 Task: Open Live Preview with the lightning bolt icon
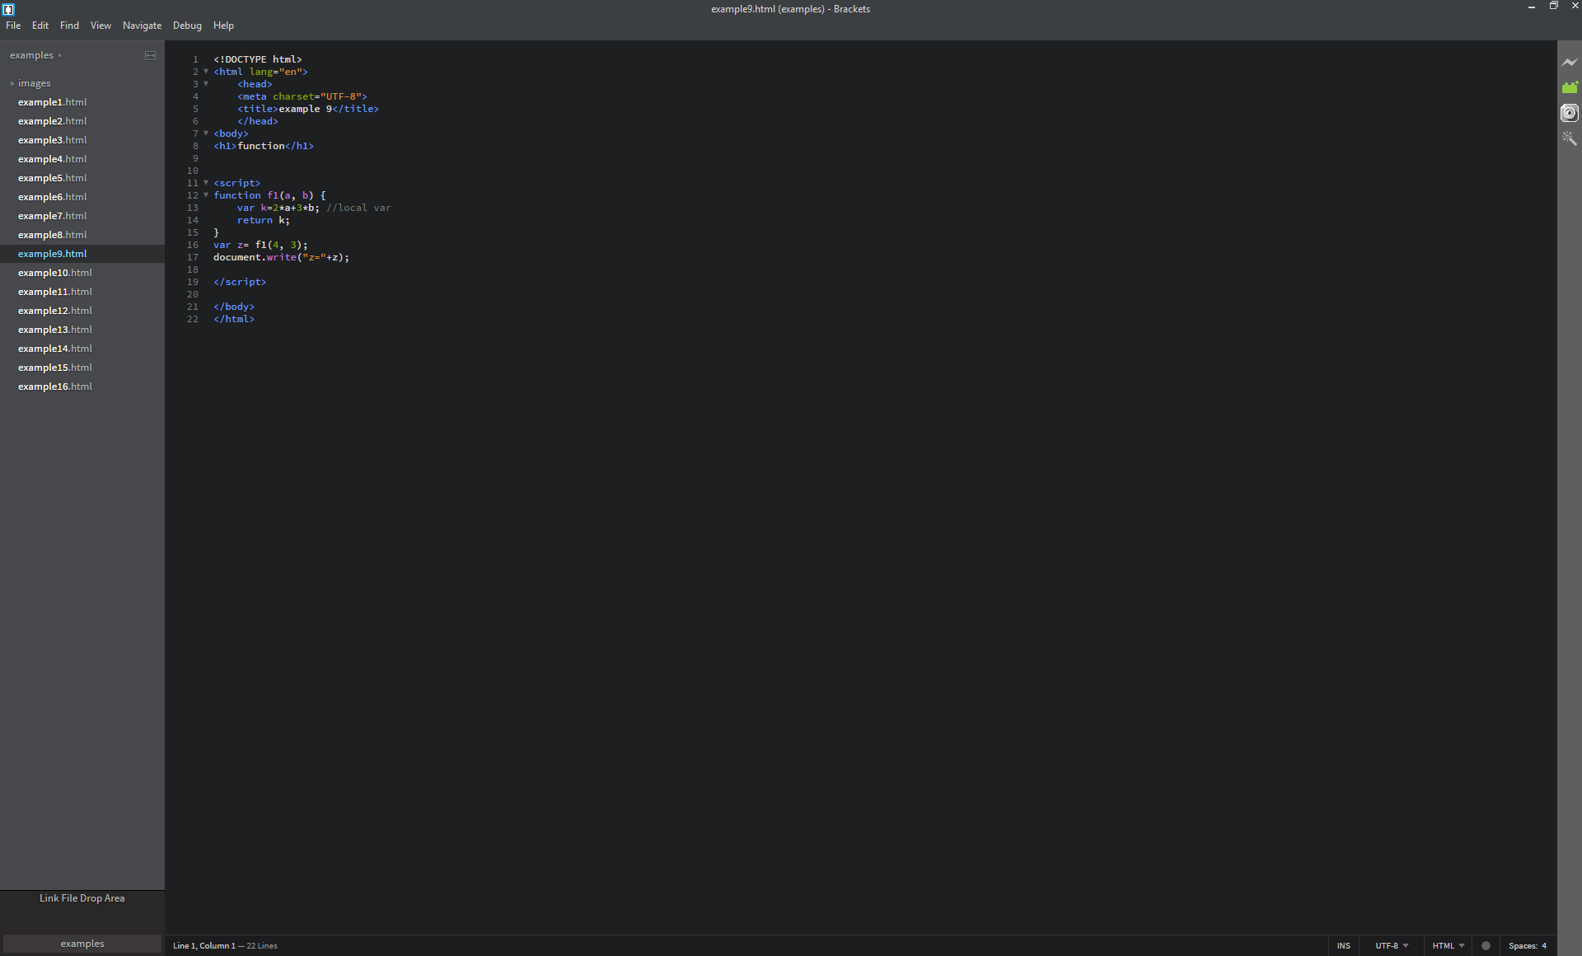(x=1570, y=62)
